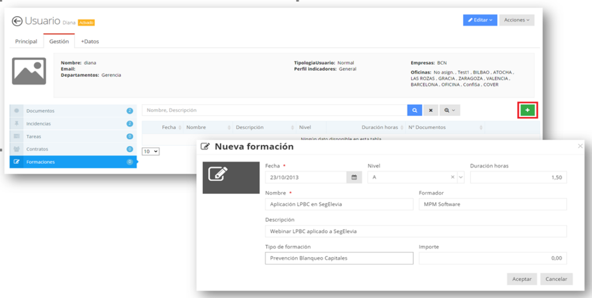Select Documentos in the side menu
The image size is (592, 298).
[x=40, y=111]
